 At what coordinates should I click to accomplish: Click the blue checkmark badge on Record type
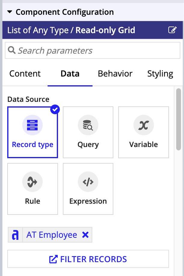[x=55, y=109]
